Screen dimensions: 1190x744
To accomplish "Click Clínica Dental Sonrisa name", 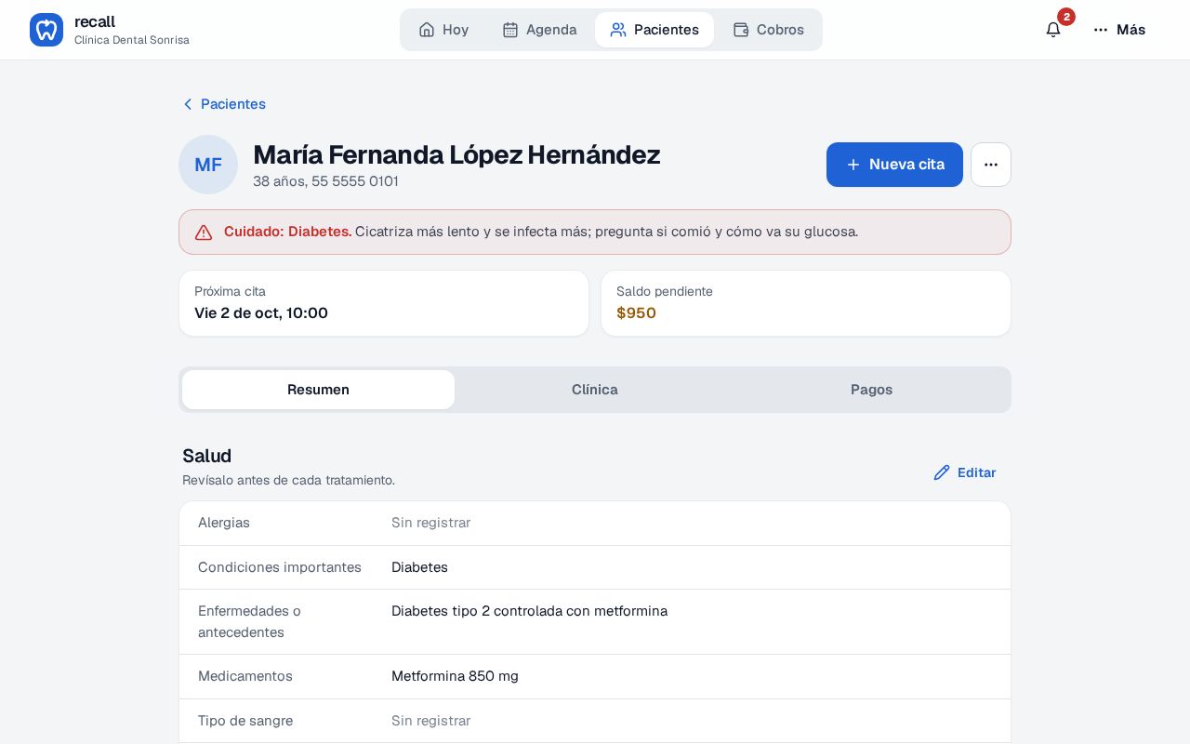I will [x=132, y=40].
